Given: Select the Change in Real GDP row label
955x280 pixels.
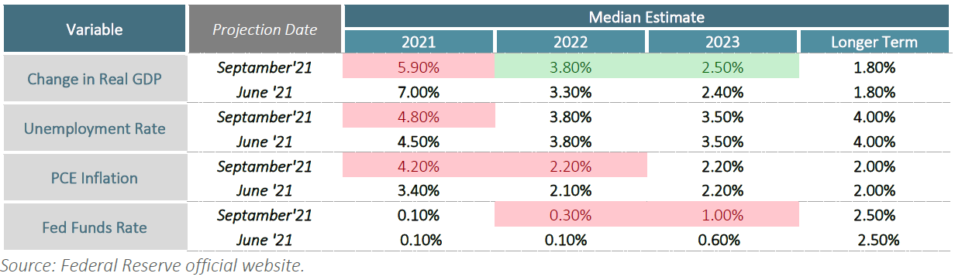Looking at the screenshot, I should point(94,79).
